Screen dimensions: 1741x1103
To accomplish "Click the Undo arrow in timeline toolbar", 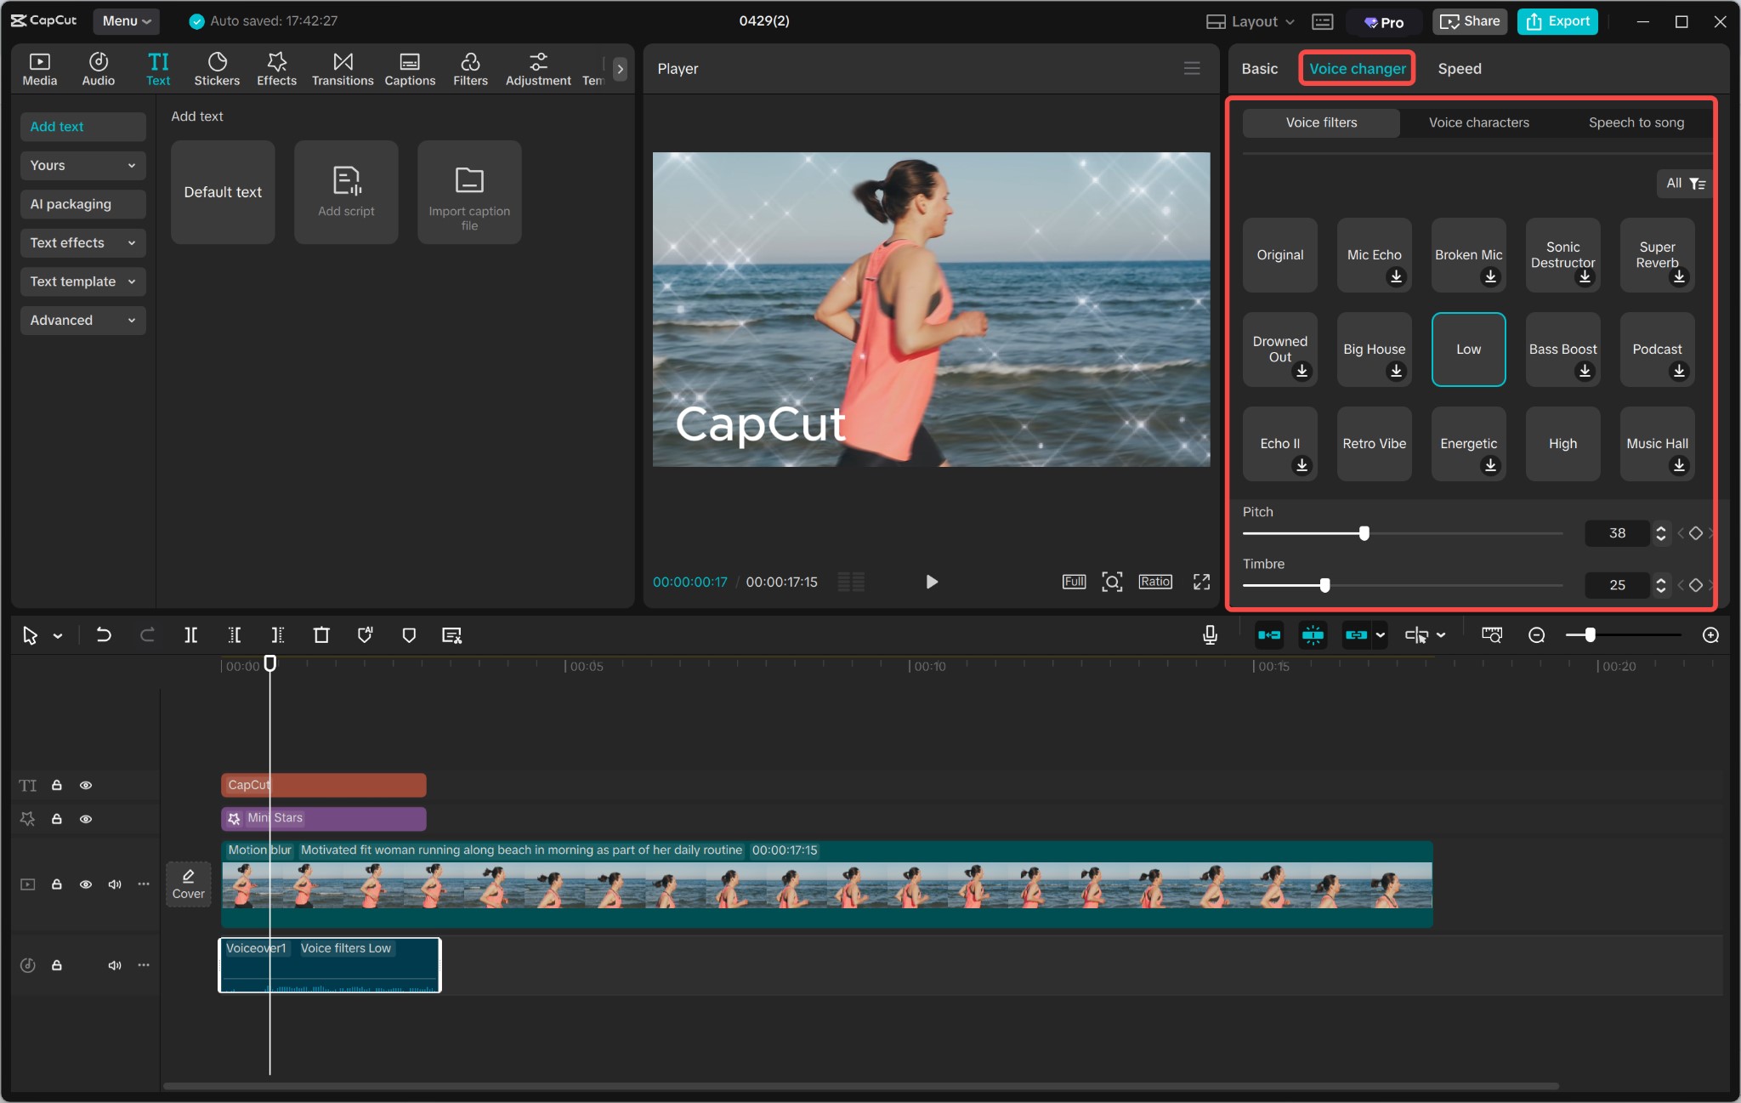I will pyautogui.click(x=104, y=634).
